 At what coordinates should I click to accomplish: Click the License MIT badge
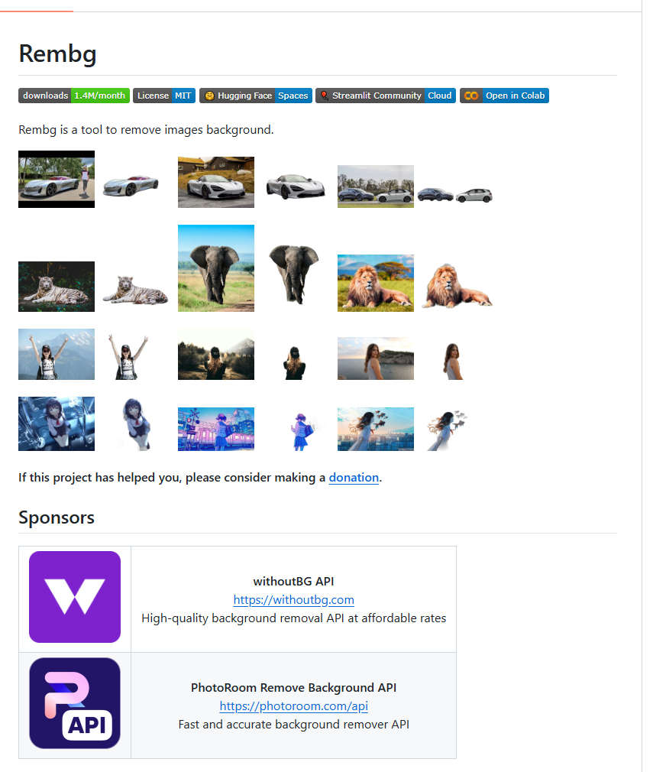click(164, 96)
